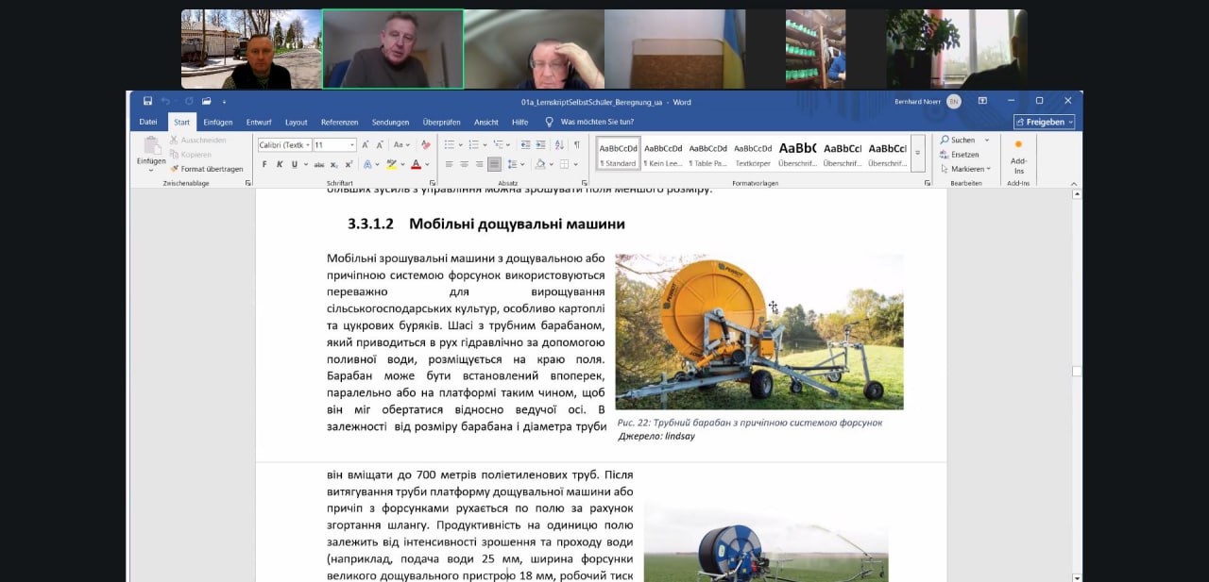Click the tube drum irrigation machine image

(x=758, y=331)
